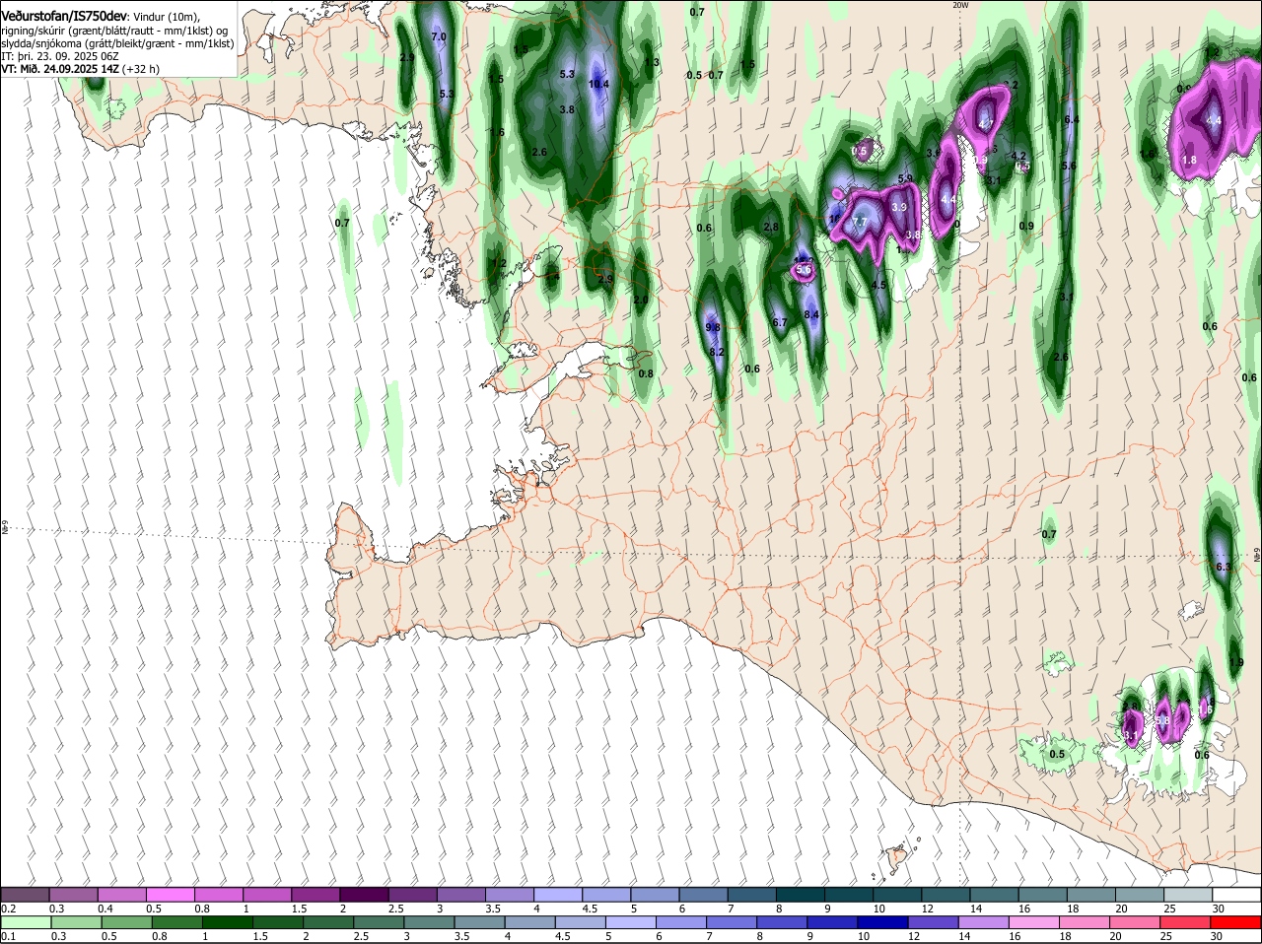1262x944 pixels.
Task: Select the white swatch at 30 in upper legend
Action: 1235,895
